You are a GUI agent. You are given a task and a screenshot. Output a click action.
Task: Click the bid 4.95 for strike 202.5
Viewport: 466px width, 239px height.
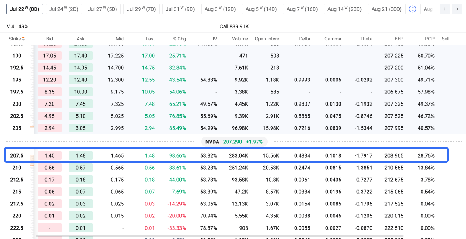point(50,116)
